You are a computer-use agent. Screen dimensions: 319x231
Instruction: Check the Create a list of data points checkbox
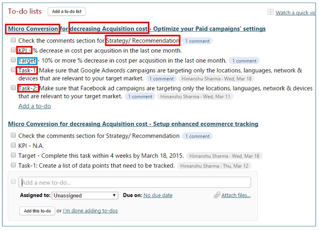click(13, 165)
